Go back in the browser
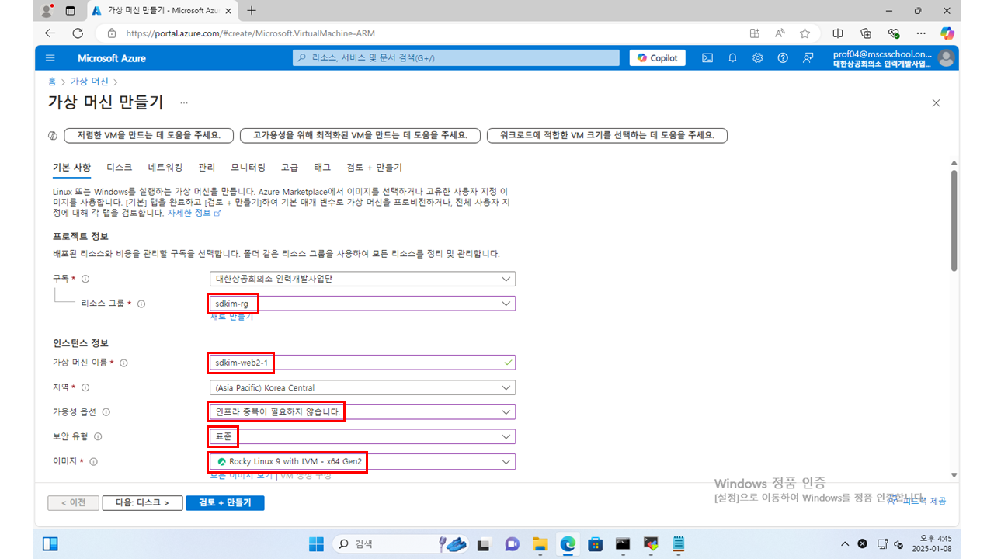Viewport: 994px width, 559px height. [x=50, y=33]
